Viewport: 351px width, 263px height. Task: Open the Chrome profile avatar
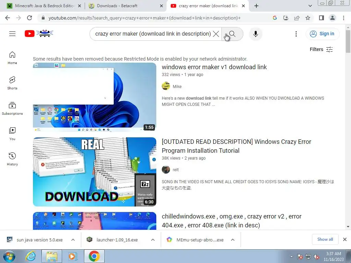click(x=332, y=18)
